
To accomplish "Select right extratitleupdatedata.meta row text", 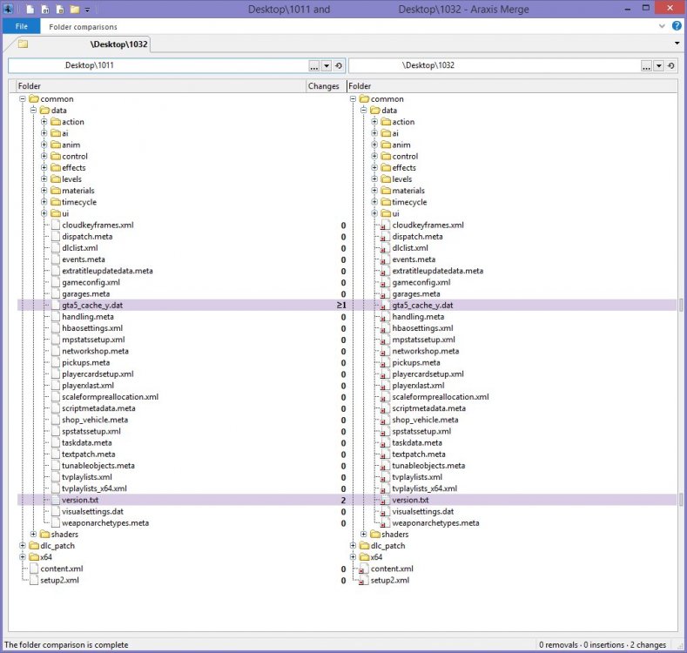I will tap(438, 271).
